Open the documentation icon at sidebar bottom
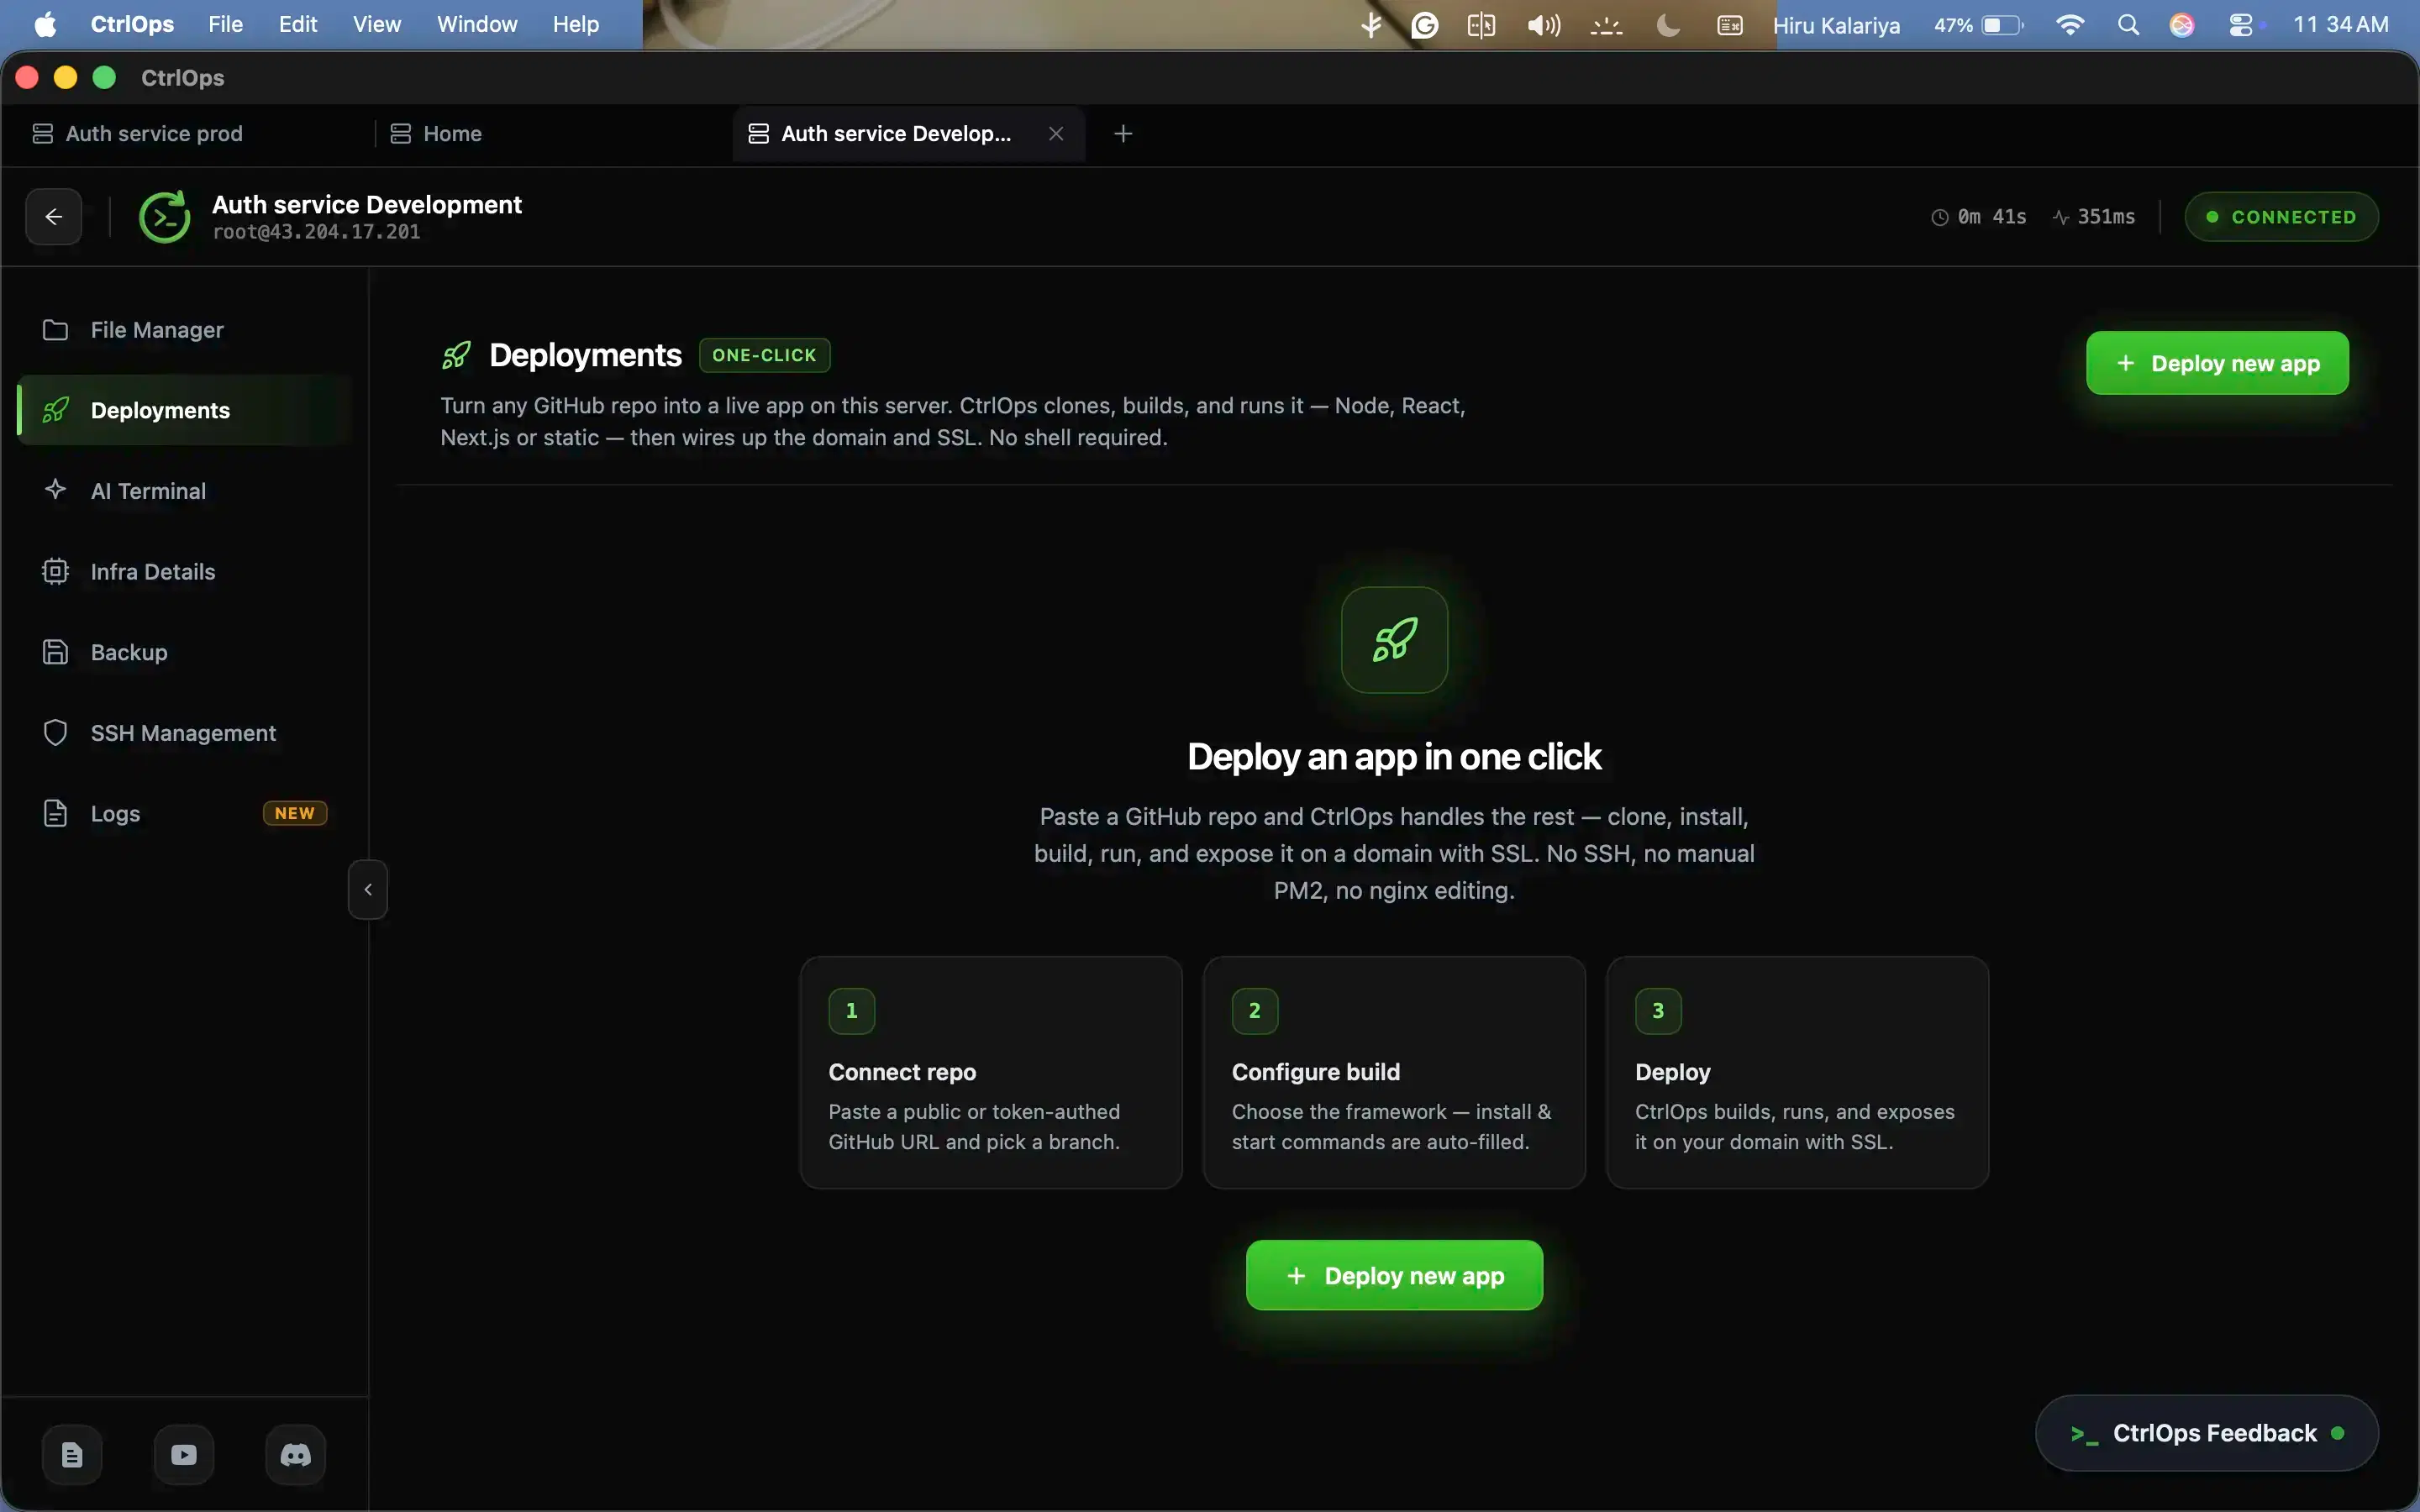 (x=72, y=1455)
